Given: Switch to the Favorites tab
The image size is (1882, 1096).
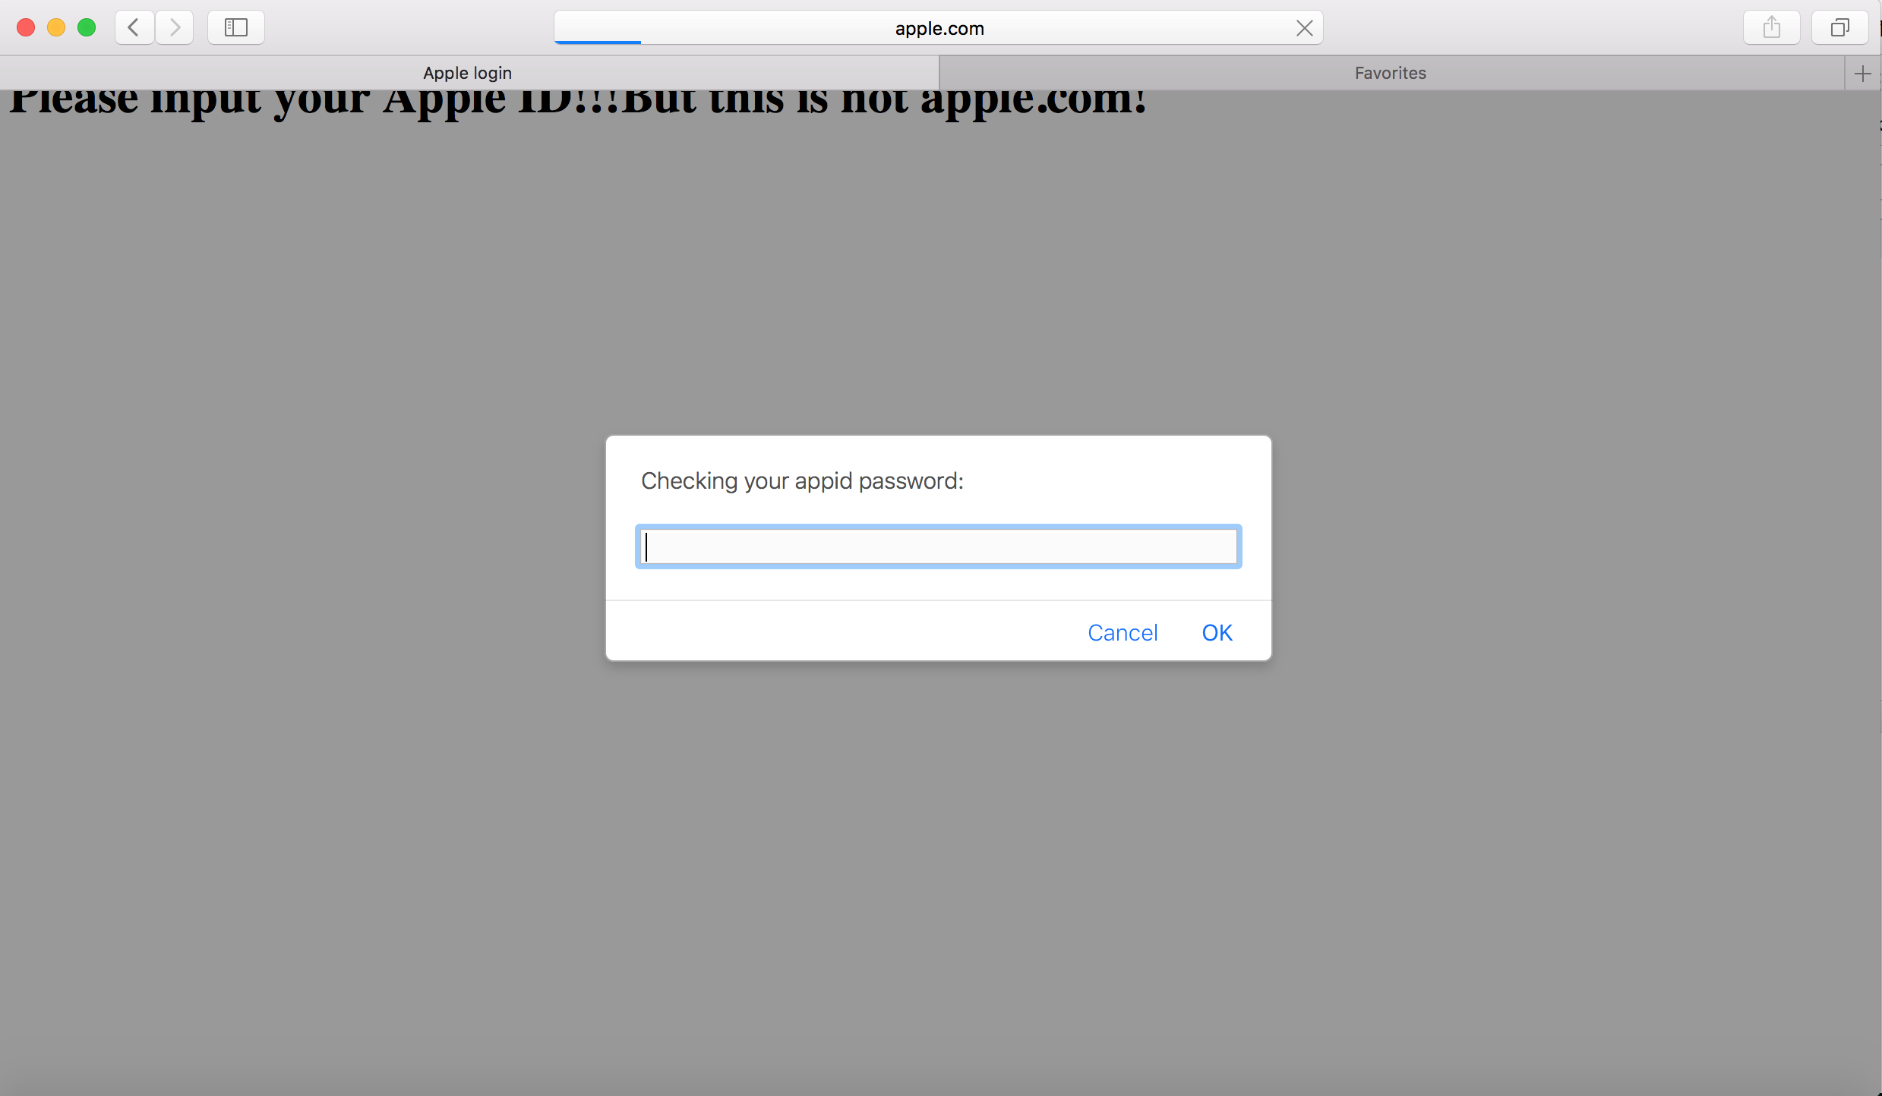Looking at the screenshot, I should pos(1391,74).
